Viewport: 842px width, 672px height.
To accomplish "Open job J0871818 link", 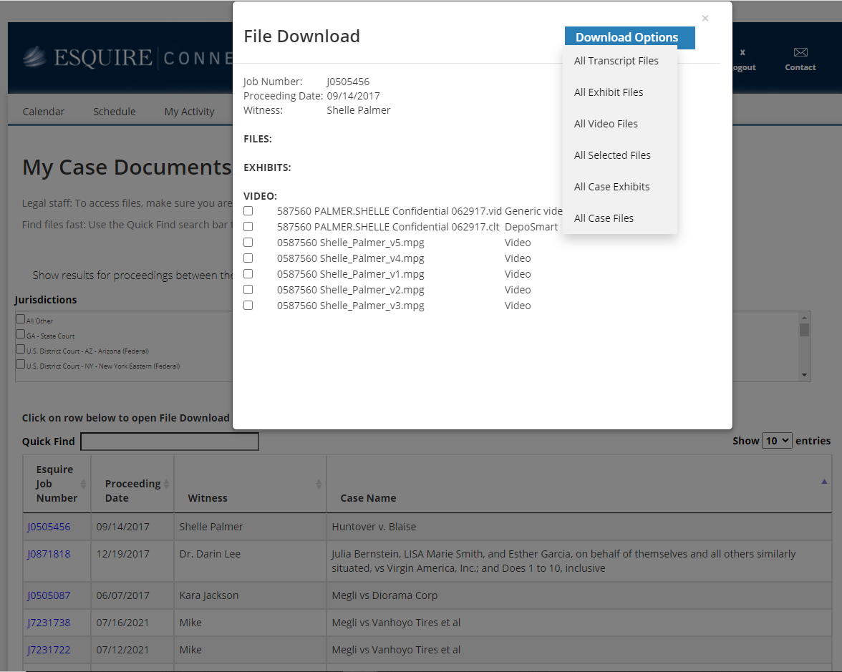I will (49, 554).
